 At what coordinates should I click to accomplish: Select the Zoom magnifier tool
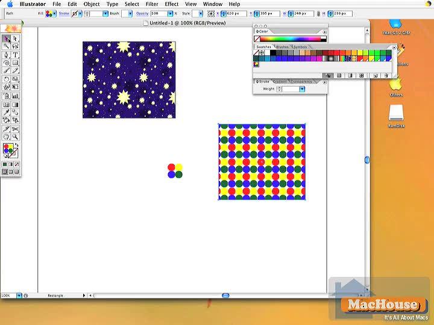point(15,137)
